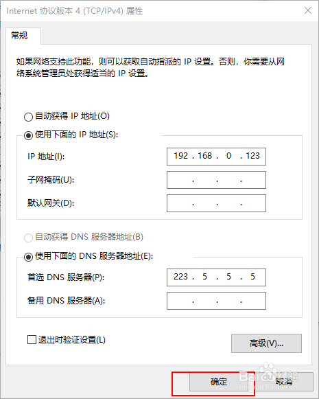Open 高级 advanced settings
The height and width of the screenshot is (399, 319).
(266, 343)
